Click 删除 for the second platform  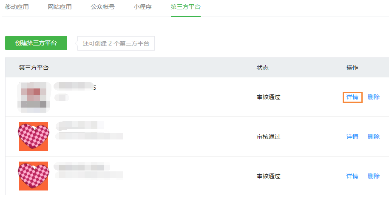tap(374, 136)
